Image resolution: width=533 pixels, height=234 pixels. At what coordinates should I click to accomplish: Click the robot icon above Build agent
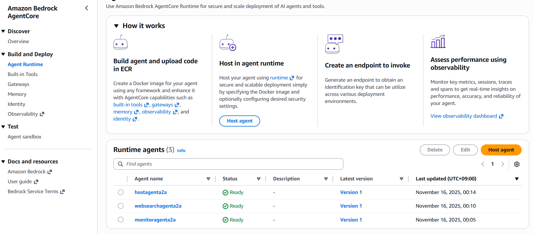click(x=120, y=42)
